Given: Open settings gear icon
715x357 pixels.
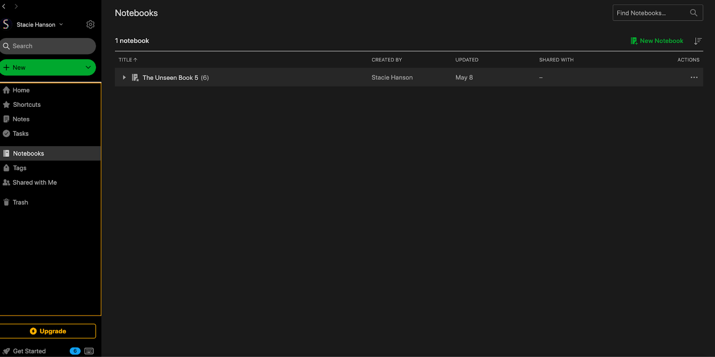Looking at the screenshot, I should (x=90, y=25).
